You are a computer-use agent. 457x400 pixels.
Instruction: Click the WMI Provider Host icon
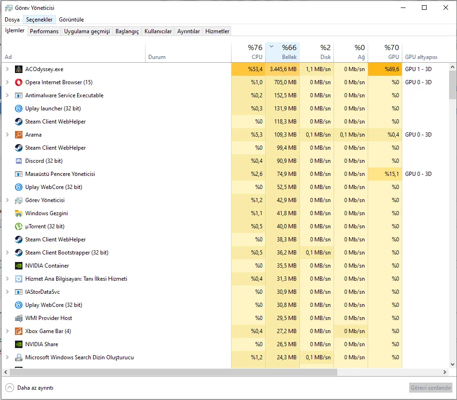(x=19, y=318)
